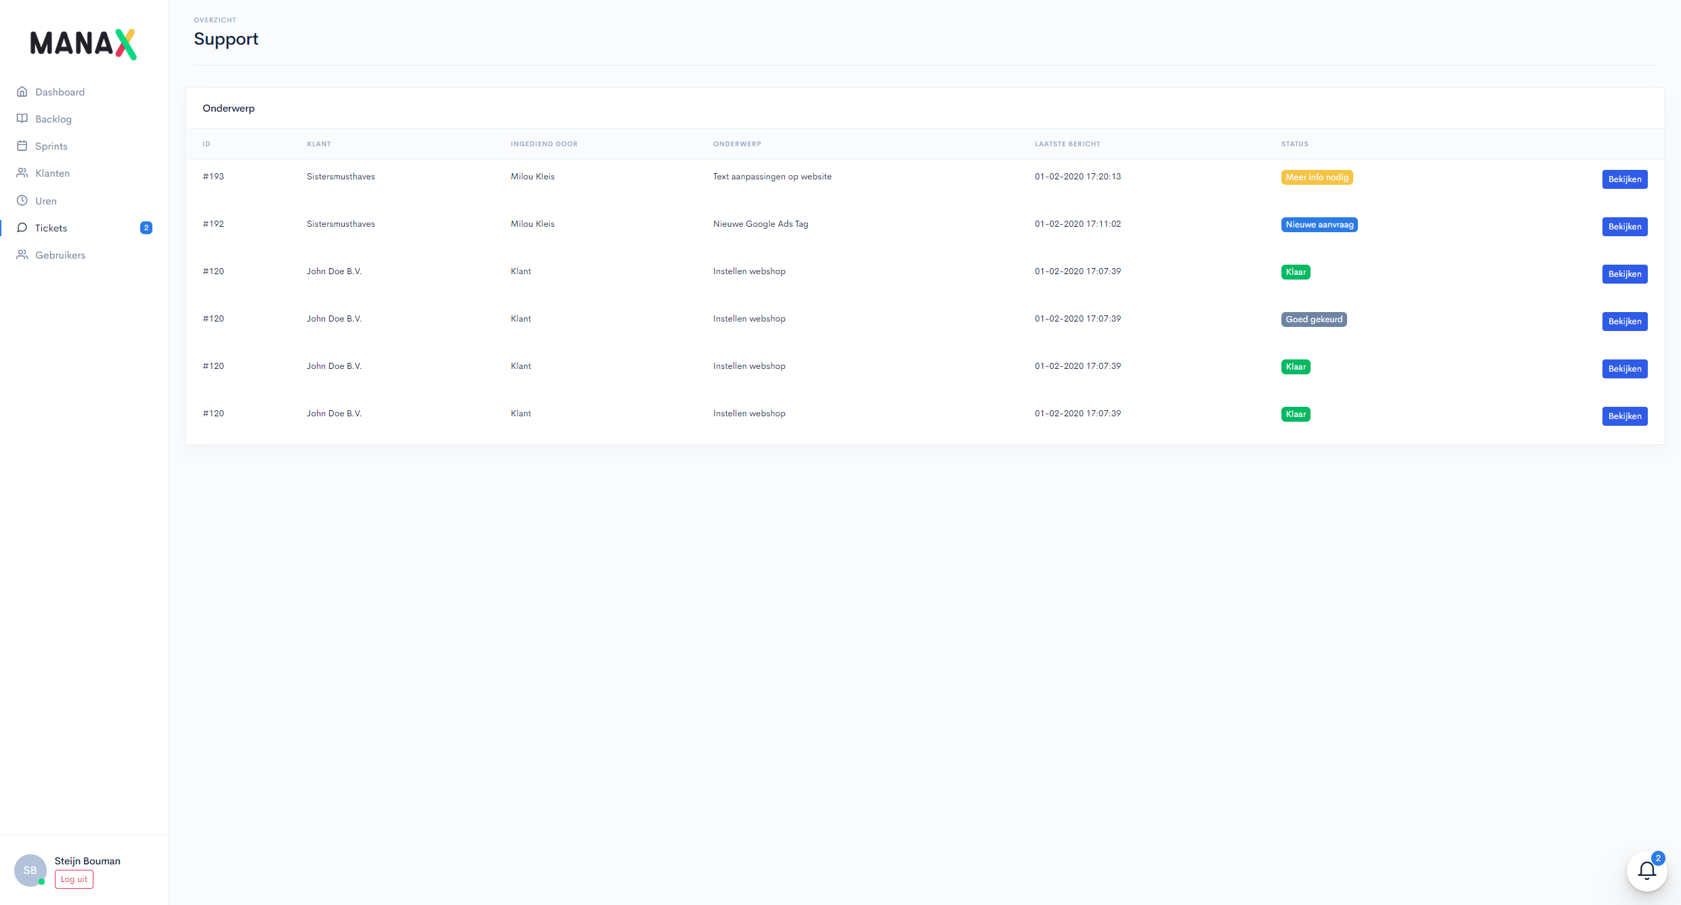Click the Status column header

1295,144
